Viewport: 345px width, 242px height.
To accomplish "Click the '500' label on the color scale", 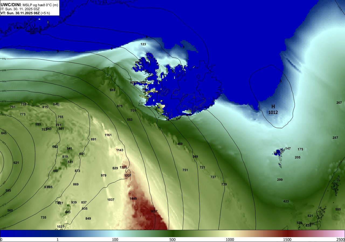I will pyautogui.click(x=172, y=240).
